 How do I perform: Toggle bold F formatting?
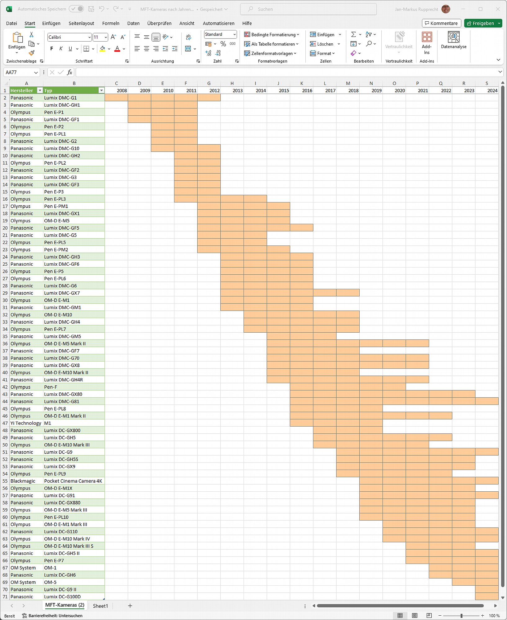click(52, 49)
